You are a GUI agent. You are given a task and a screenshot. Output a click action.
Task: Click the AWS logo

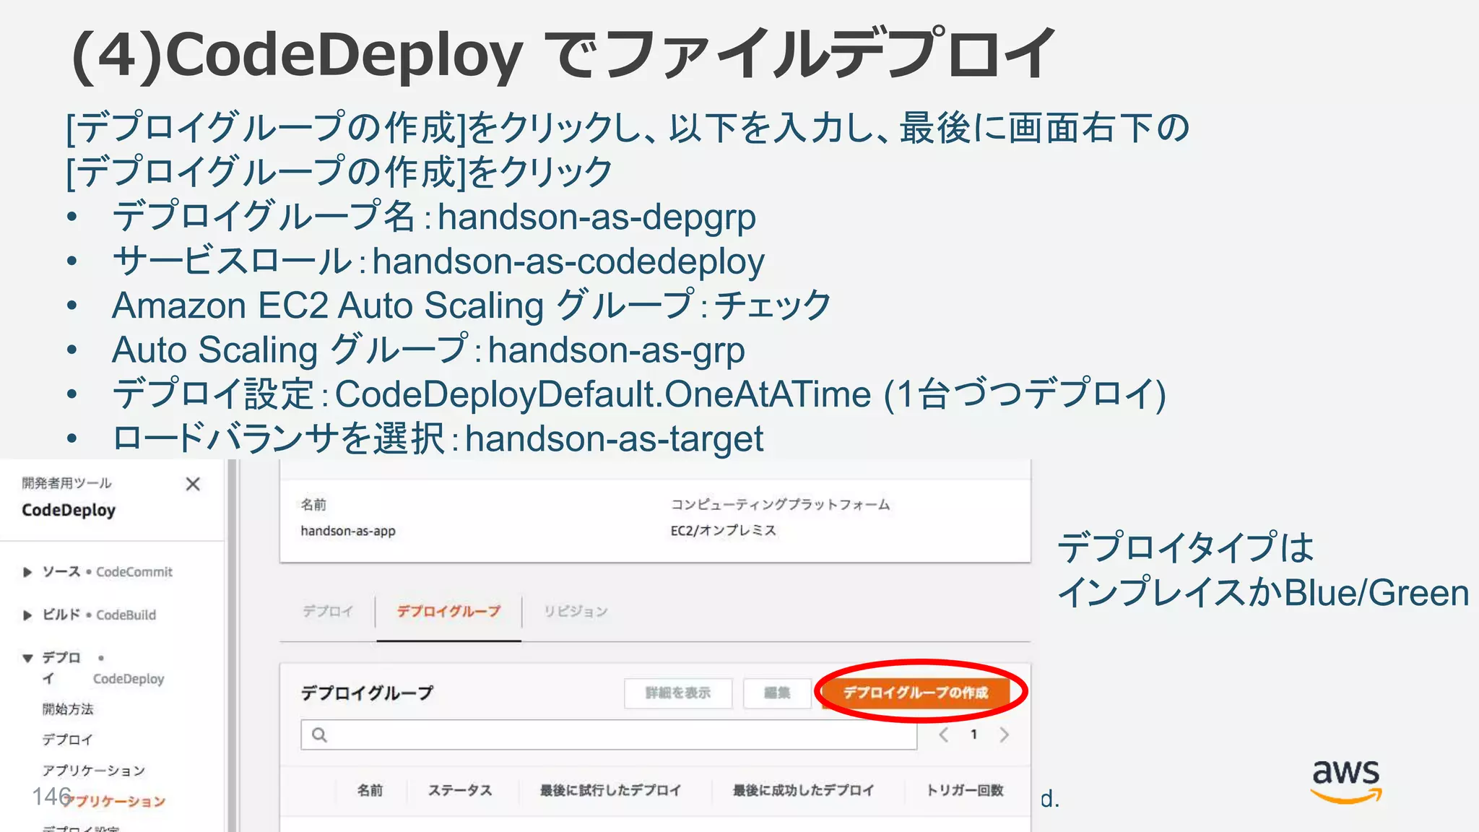[x=1346, y=781]
